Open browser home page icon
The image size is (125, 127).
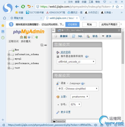(4, 18)
